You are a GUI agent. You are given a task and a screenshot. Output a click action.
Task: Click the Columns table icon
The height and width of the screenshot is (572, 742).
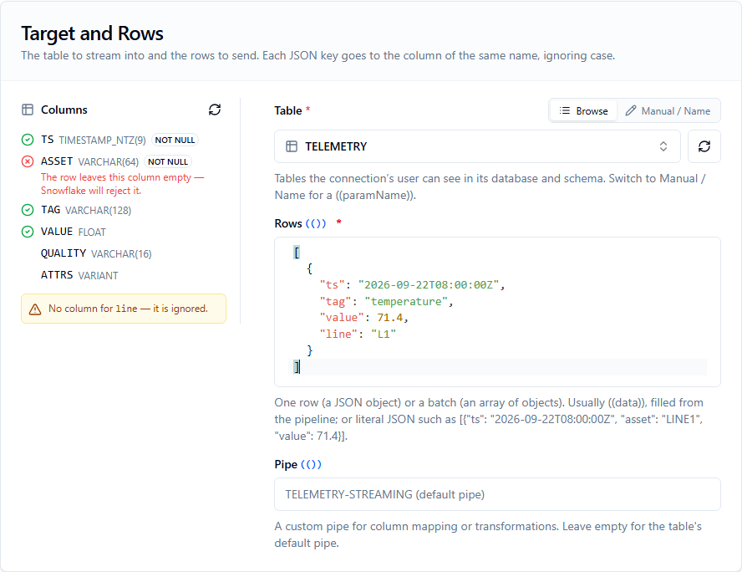click(x=28, y=110)
